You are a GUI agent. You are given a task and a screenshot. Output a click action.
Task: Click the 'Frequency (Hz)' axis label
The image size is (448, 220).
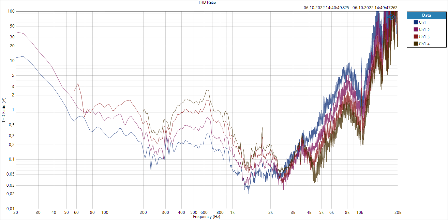coord(207,217)
